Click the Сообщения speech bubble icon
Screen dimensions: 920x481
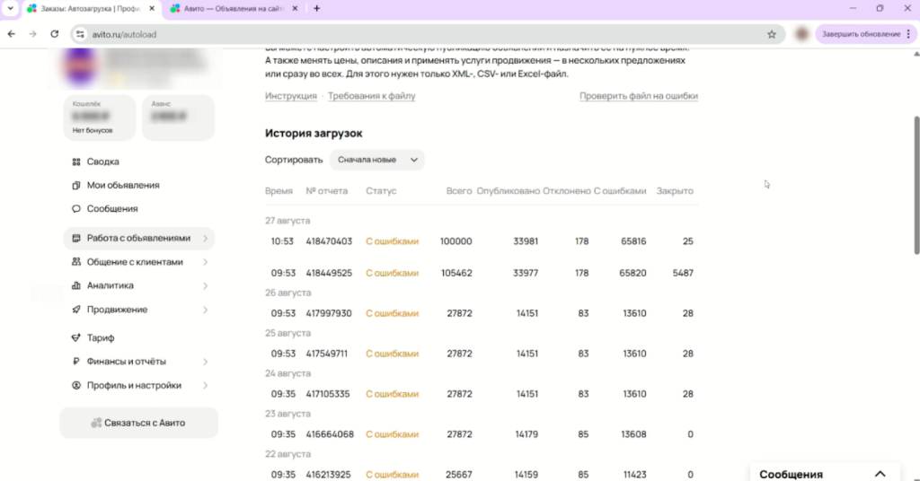pyautogui.click(x=76, y=209)
